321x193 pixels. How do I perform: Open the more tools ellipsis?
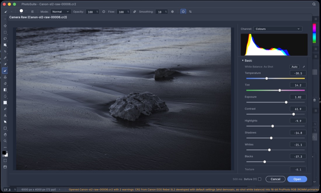click(5, 147)
